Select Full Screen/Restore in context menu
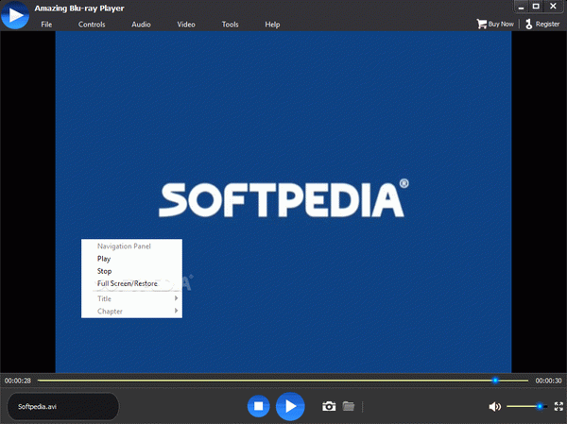This screenshot has height=424, width=567. pos(131,283)
